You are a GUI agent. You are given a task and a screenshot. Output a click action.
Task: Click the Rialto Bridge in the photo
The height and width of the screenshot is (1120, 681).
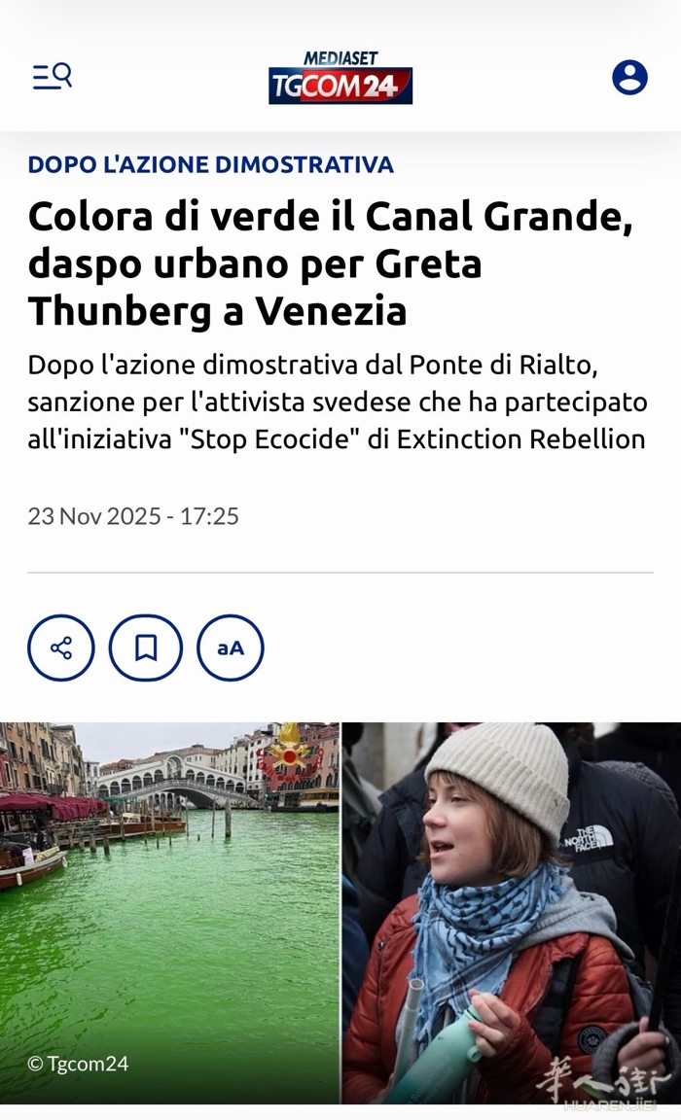[171, 780]
